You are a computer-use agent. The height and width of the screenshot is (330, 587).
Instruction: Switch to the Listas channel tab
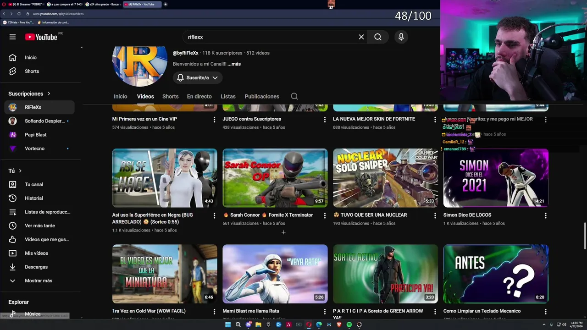pyautogui.click(x=228, y=96)
